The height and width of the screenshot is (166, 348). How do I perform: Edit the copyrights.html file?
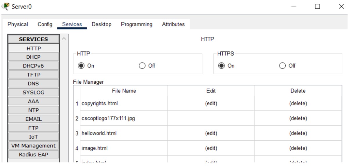click(211, 103)
